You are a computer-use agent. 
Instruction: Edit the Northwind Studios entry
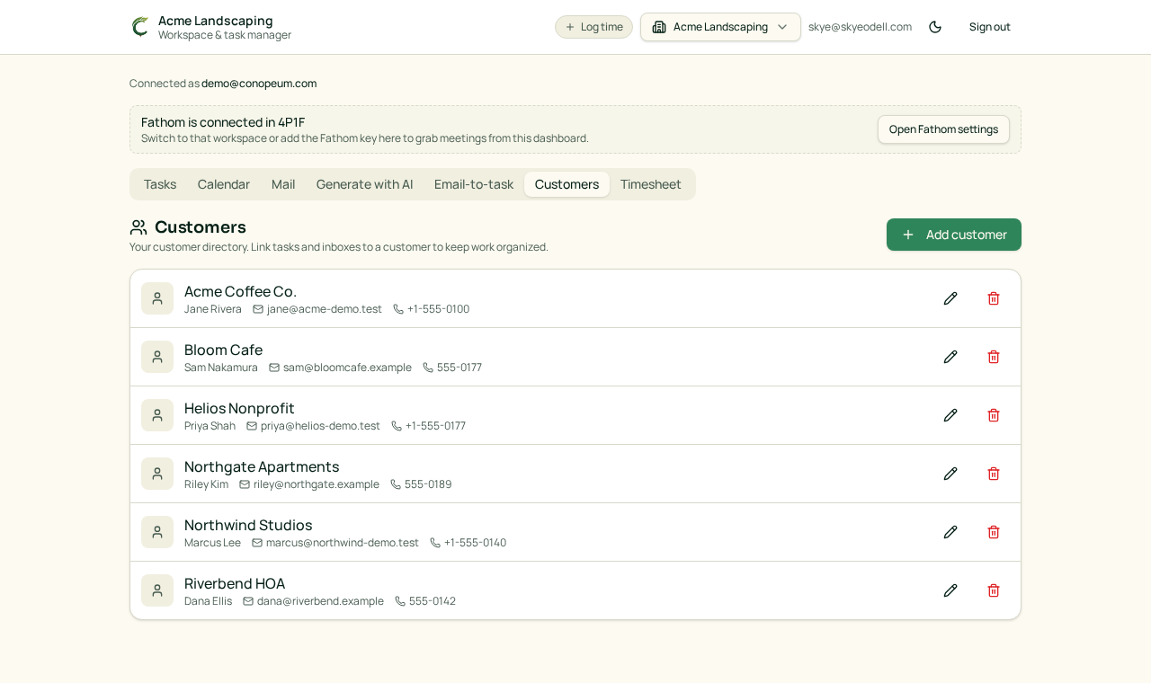[950, 532]
